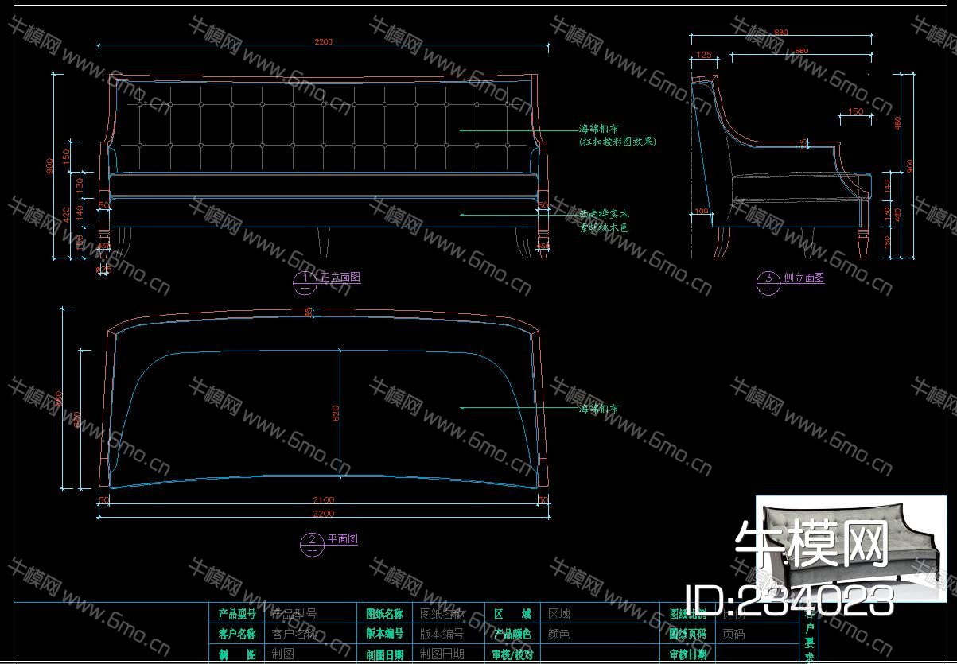Click the green 版本编号 label in title block
Screen dimensions: 957x664
coord(385,635)
